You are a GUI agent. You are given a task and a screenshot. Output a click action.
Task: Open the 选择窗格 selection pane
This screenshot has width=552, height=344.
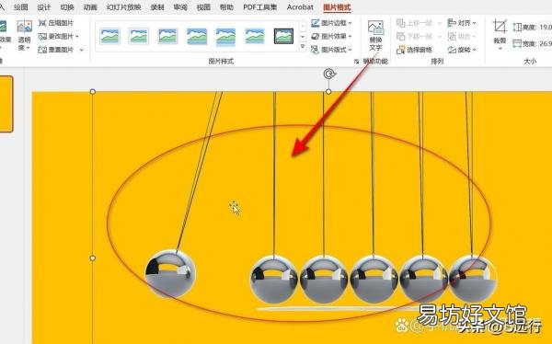414,50
